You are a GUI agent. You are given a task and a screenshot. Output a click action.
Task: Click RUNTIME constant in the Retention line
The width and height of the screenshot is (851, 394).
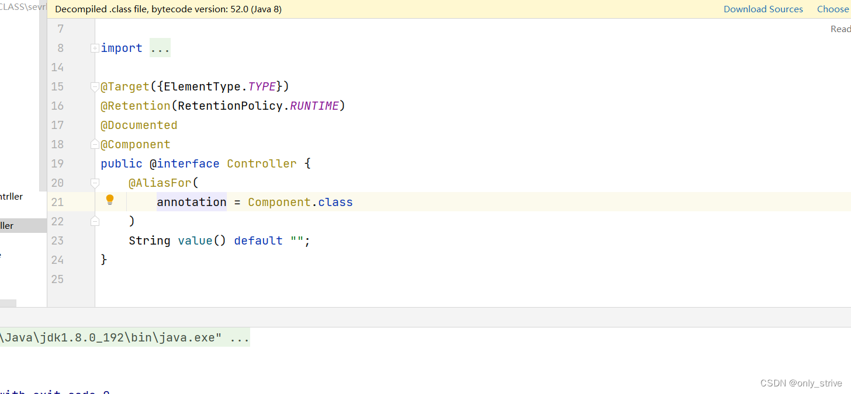tap(314, 106)
